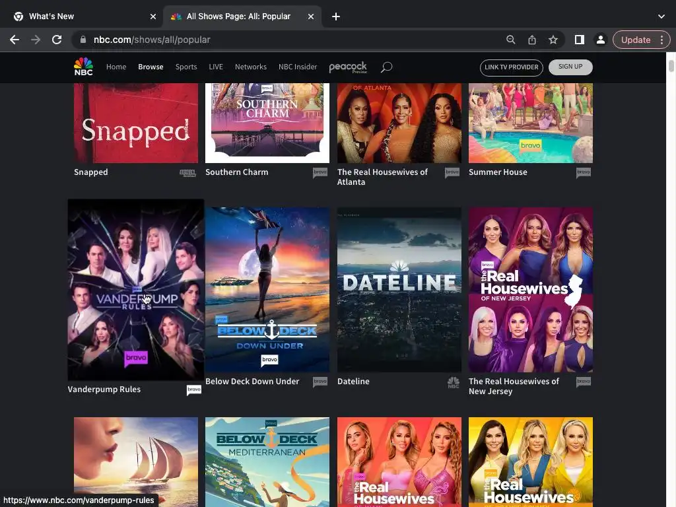
Task: Reload the page with the refresh icon
Action: pos(57,40)
